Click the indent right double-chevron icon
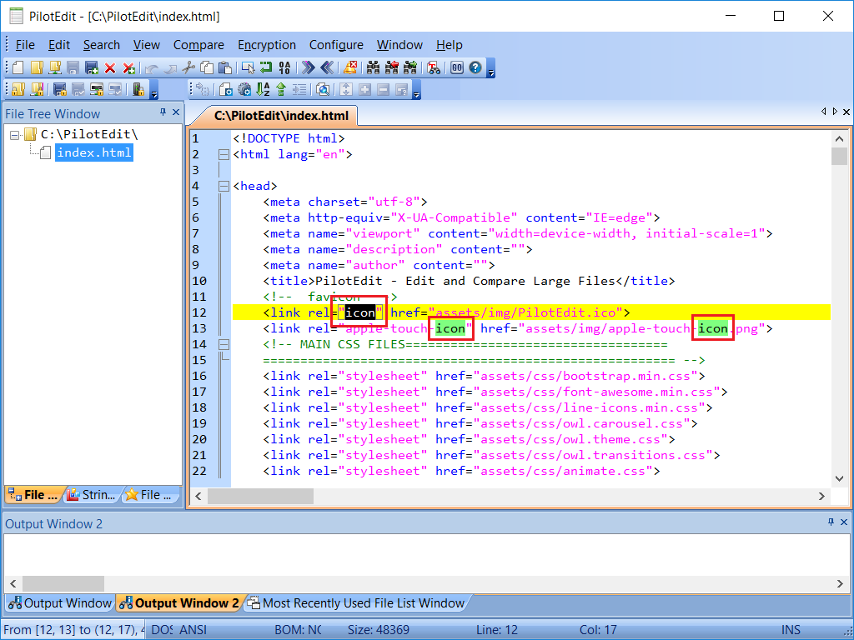This screenshot has height=640, width=854. (x=309, y=67)
